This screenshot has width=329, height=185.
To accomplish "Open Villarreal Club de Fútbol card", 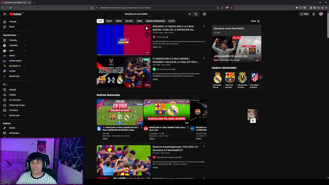I will click(x=242, y=80).
